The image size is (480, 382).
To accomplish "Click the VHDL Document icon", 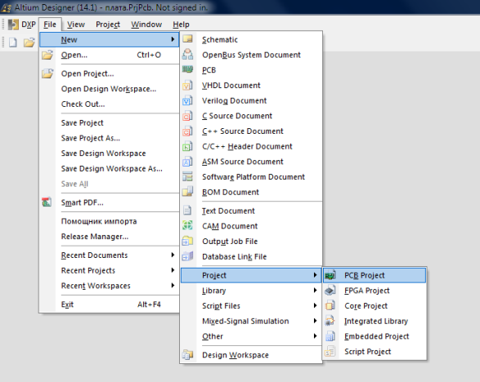I will 187,85.
